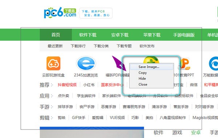This screenshot has height=138, width=218.
Task: Click the blue banner image thumbnail
Action: [92, 132]
